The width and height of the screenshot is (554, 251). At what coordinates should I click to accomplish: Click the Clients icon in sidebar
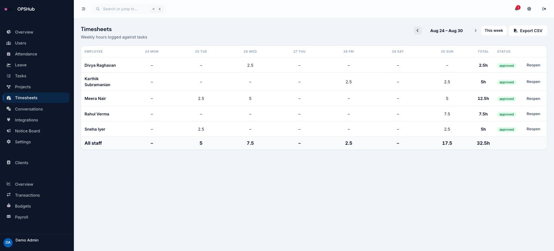[8, 162]
